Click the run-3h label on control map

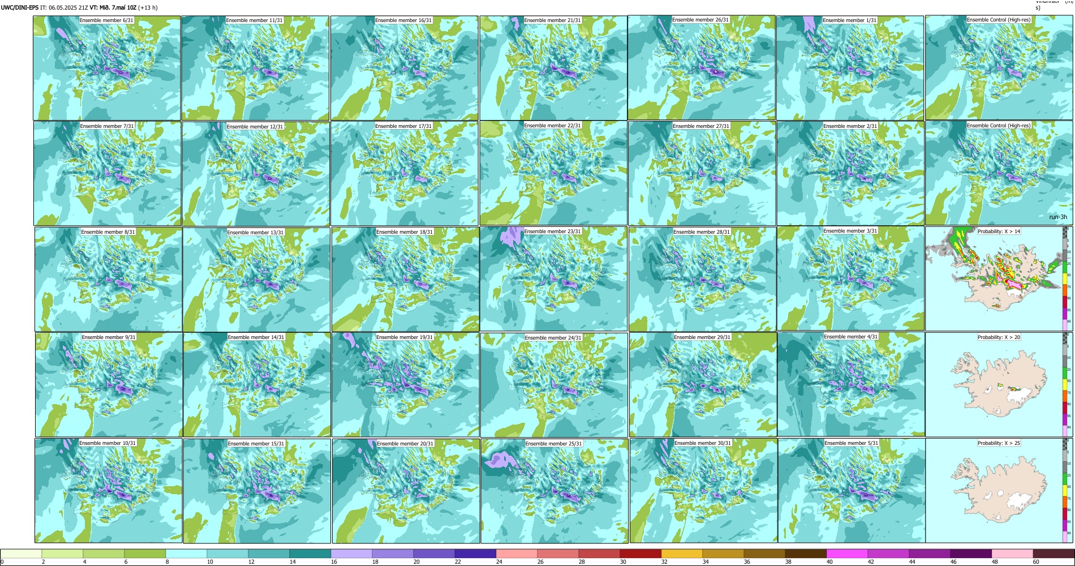1057,217
